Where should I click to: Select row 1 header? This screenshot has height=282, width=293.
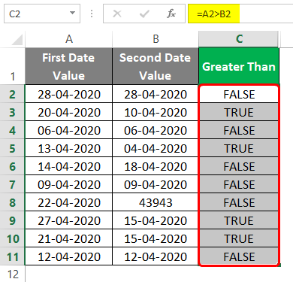(13, 66)
